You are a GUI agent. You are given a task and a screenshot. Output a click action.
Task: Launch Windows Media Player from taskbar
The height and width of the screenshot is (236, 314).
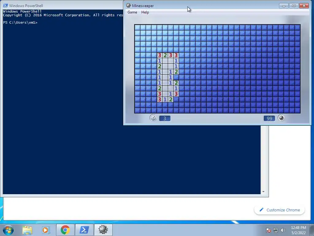point(46,230)
